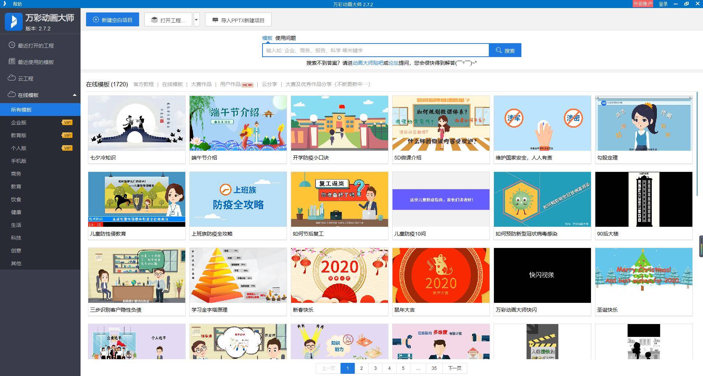Collapse the 在线模板 sidebar section arrow
This screenshot has width=703, height=376.
click(75, 95)
